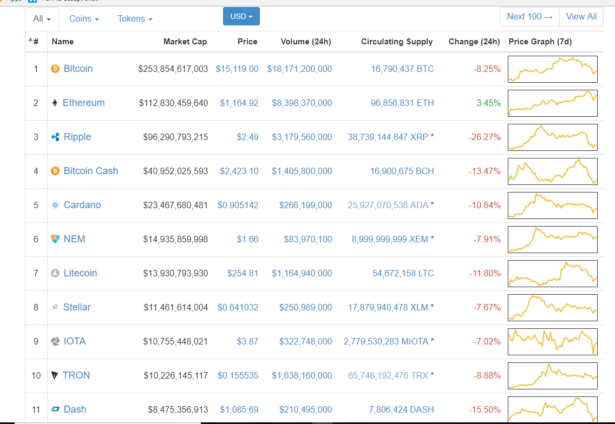Click Bitcoin's 7d price graph
615x424 pixels.
tap(553, 69)
